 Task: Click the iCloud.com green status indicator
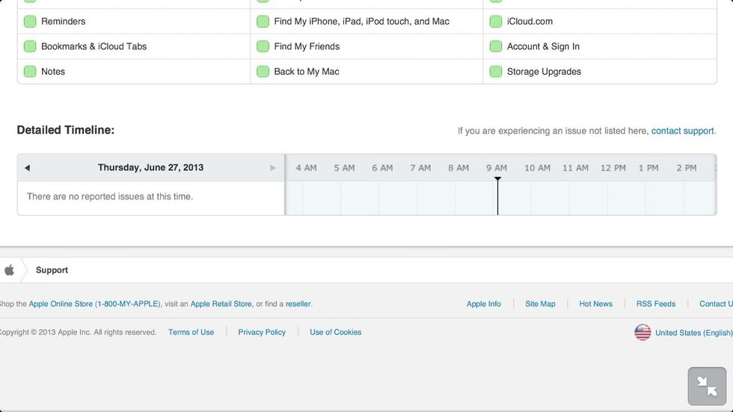click(495, 22)
